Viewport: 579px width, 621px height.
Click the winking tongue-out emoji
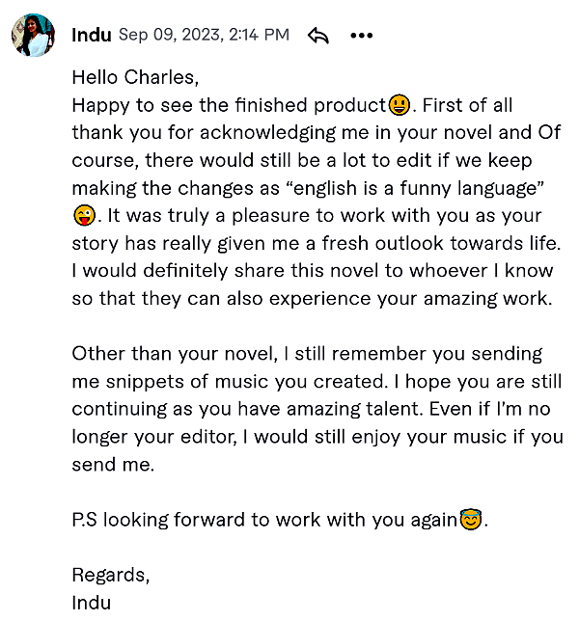[x=84, y=215]
